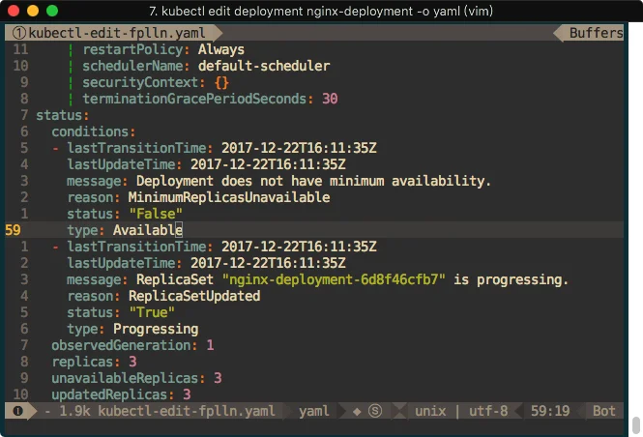Click the circled S icon in status line

(x=374, y=411)
